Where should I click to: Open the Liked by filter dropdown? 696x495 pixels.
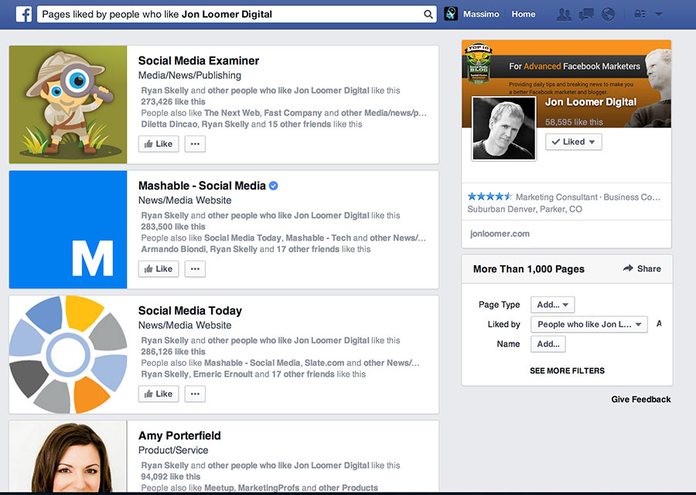tap(589, 324)
